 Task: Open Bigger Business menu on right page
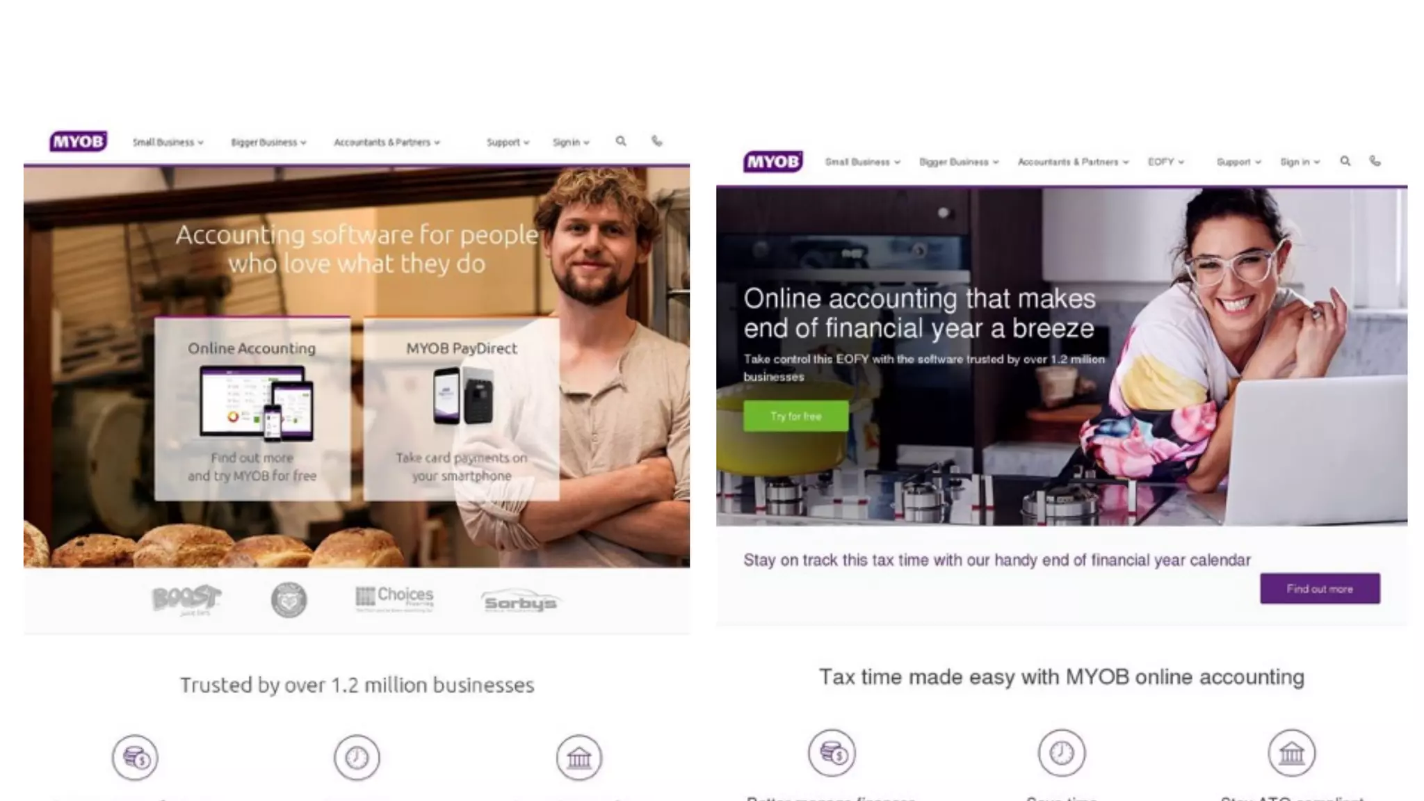tap(958, 162)
